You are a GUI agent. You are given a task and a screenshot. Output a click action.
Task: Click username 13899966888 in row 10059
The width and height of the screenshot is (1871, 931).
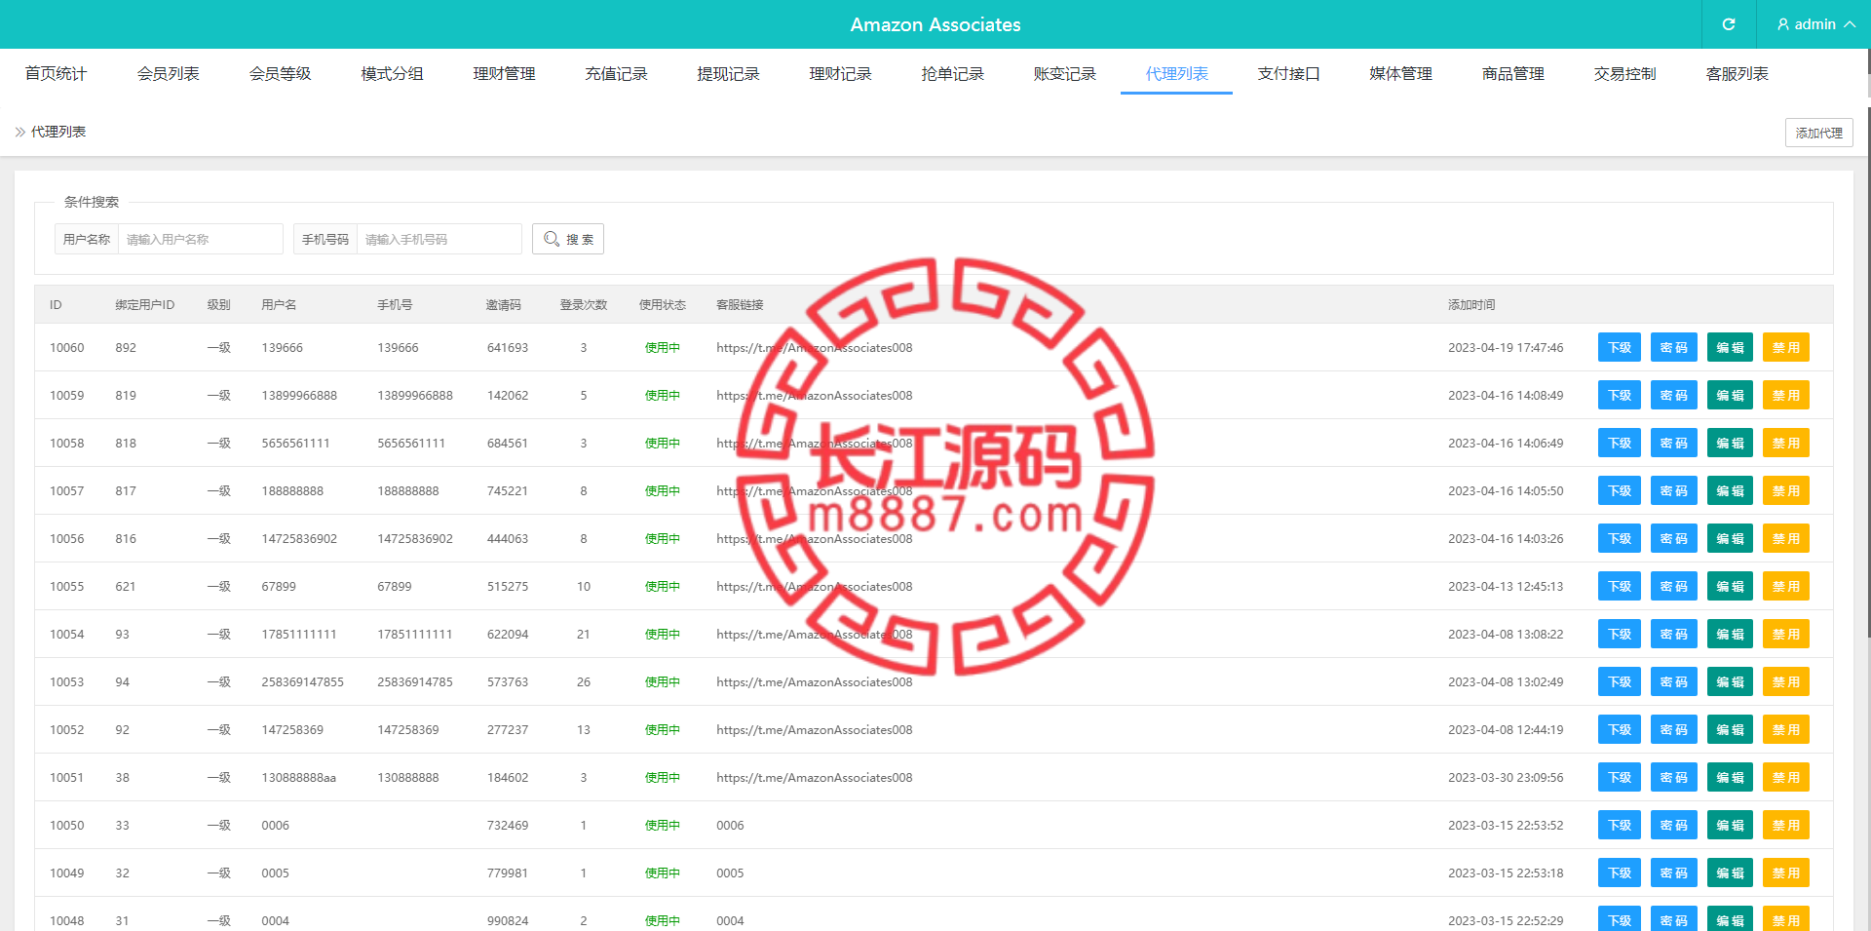[x=299, y=396]
